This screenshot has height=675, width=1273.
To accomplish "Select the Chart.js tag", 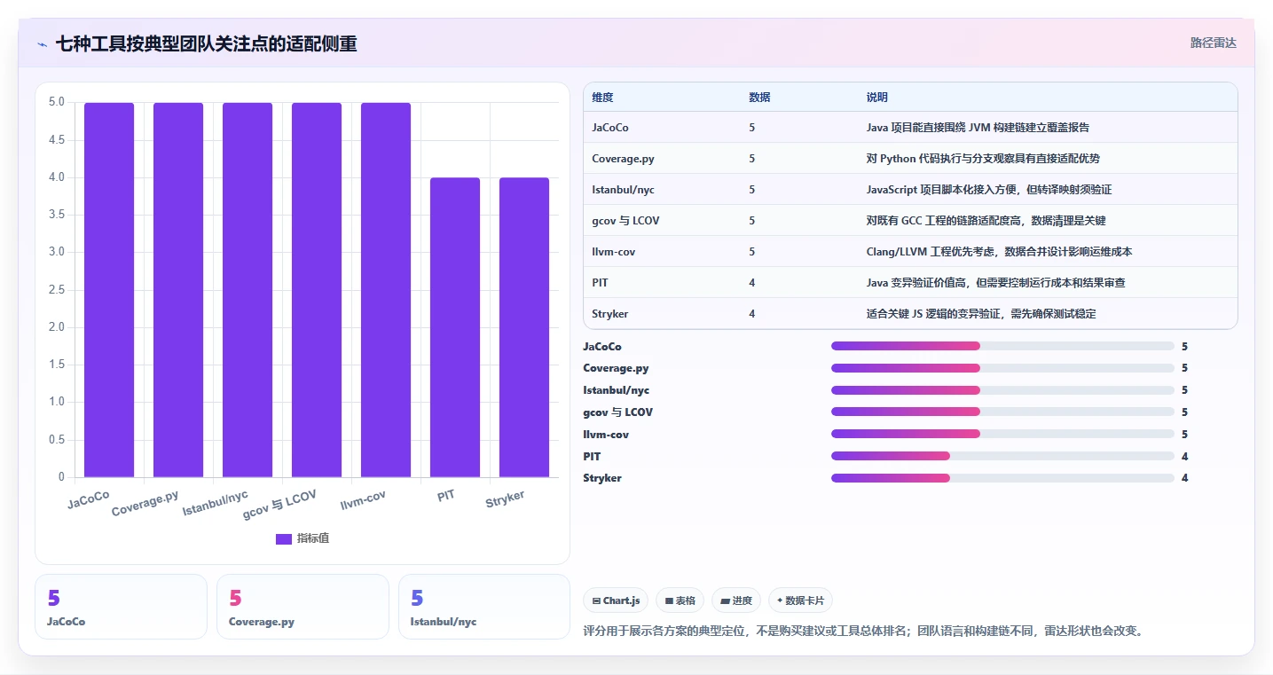I will coord(616,600).
